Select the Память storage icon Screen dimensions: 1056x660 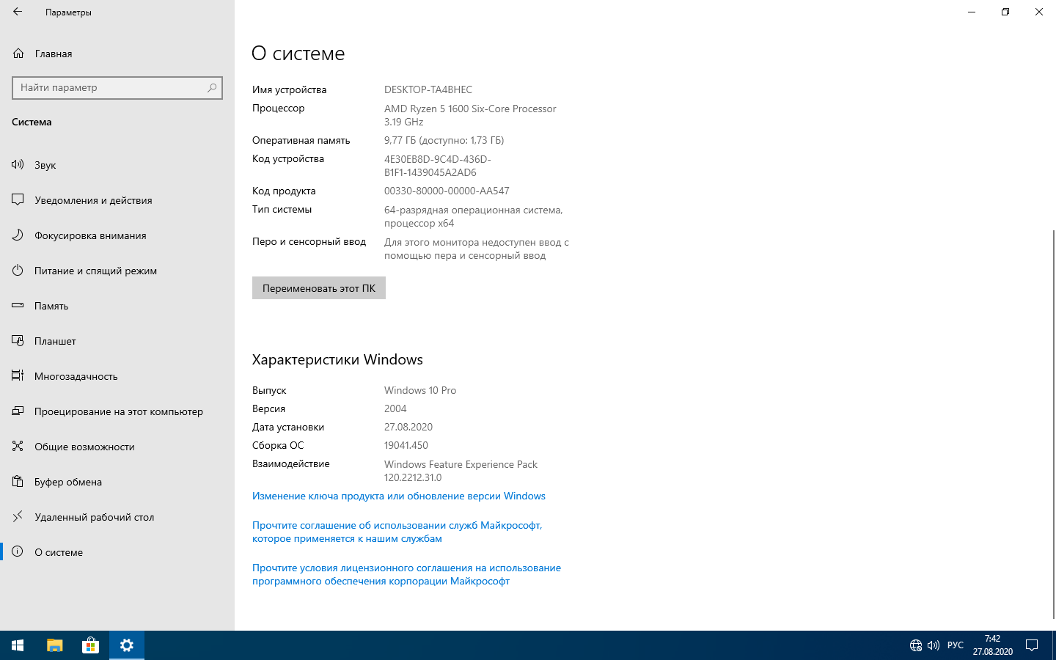[x=18, y=305]
